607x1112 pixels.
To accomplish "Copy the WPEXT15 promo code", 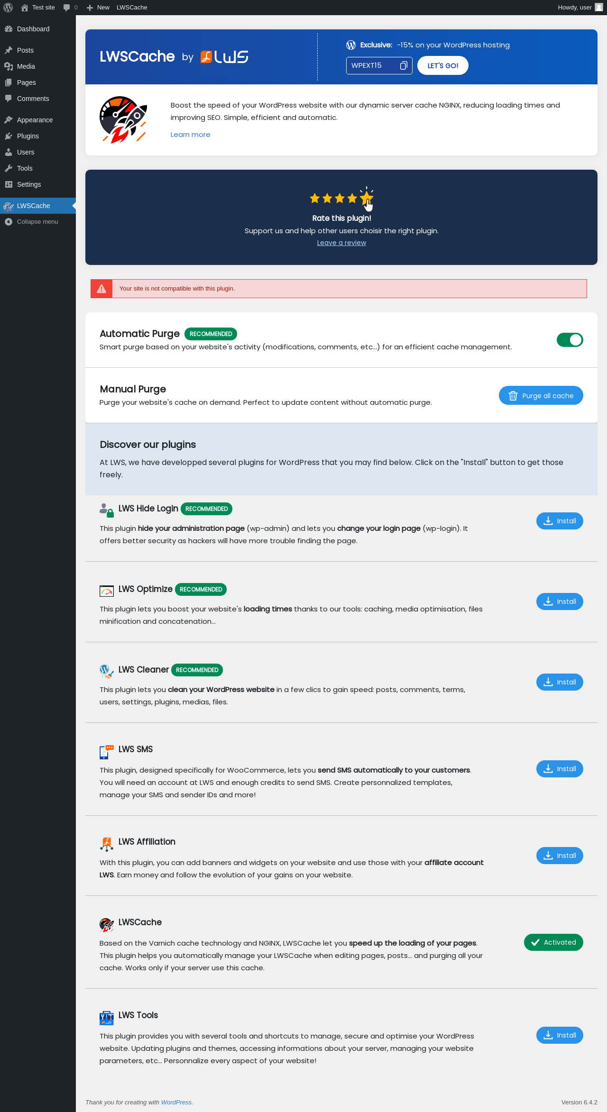I will (404, 65).
